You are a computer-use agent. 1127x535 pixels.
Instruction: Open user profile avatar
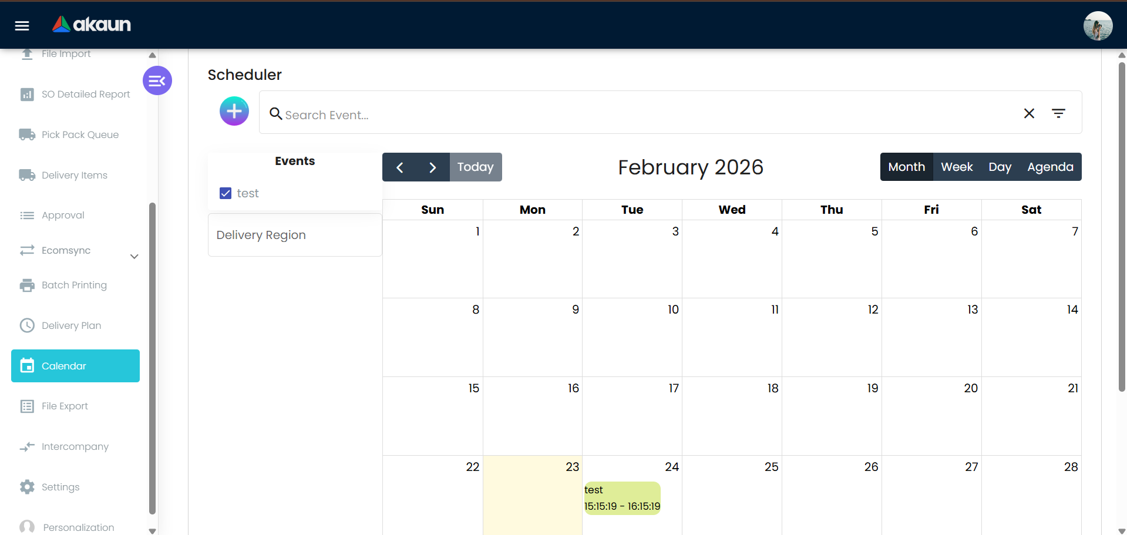pos(1097,26)
